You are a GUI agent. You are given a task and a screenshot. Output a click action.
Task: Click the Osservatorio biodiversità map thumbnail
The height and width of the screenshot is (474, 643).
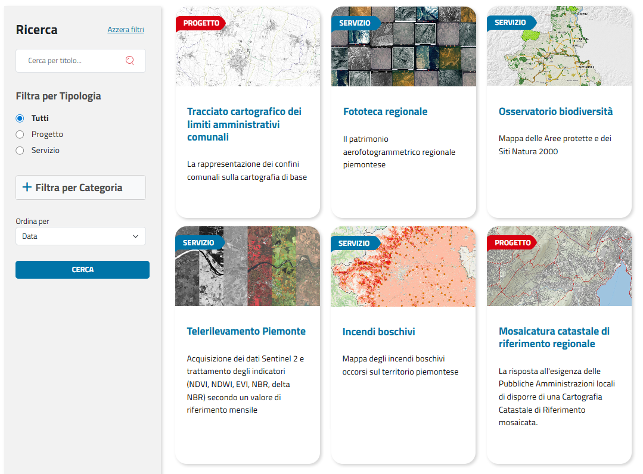559,46
